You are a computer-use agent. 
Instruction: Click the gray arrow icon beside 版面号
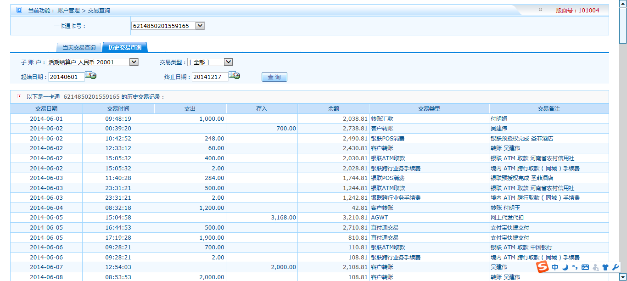540,10
